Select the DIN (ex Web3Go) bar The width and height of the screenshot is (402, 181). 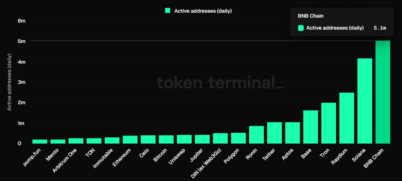(220, 138)
